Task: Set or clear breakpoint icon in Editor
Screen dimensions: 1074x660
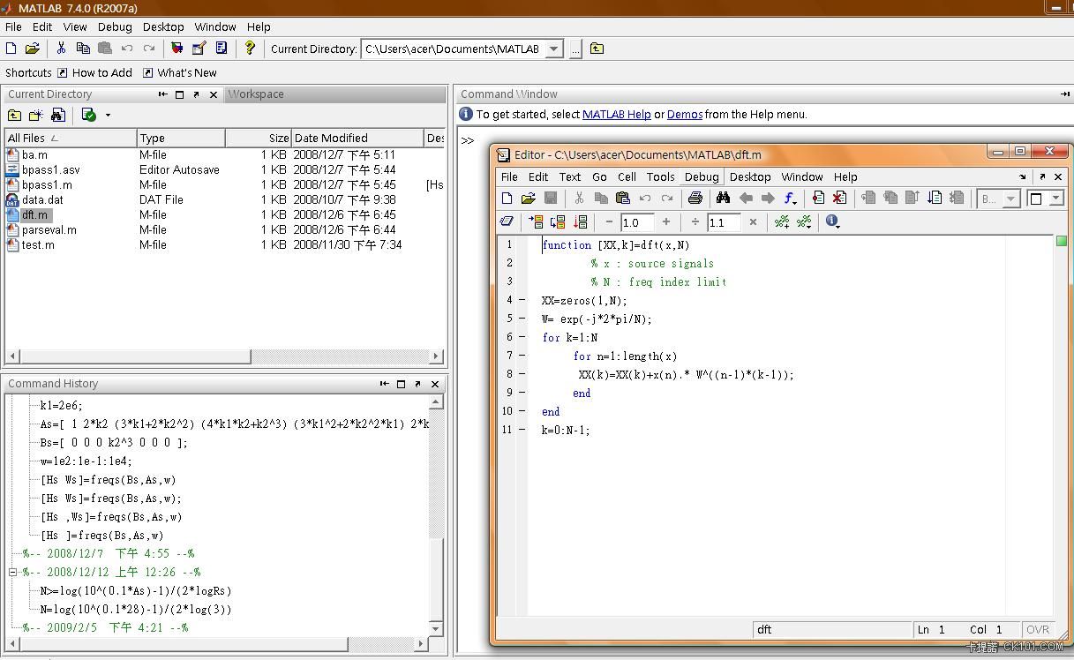Action: [x=818, y=199]
